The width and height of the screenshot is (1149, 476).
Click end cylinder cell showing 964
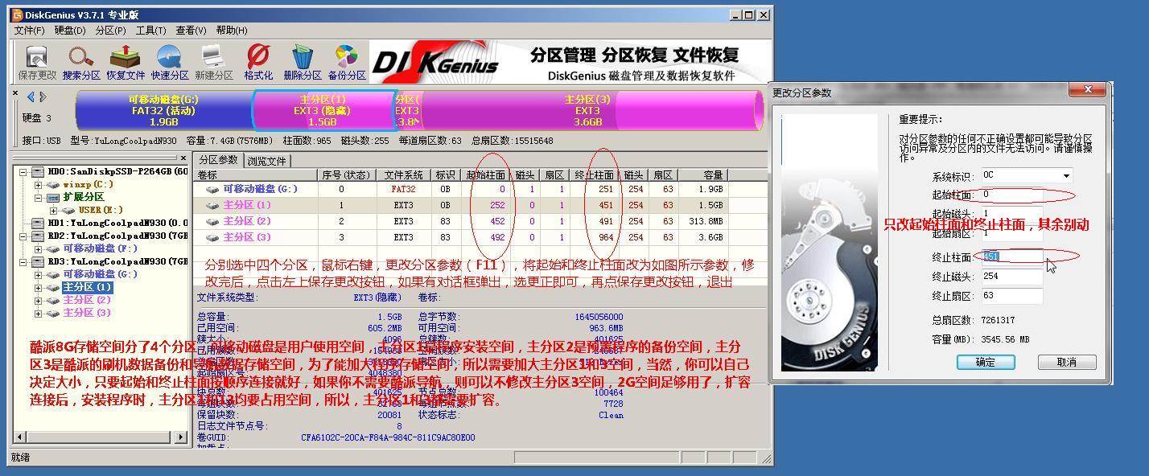595,237
